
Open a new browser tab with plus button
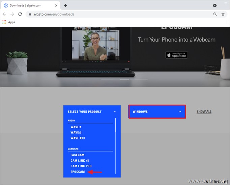tap(65, 6)
